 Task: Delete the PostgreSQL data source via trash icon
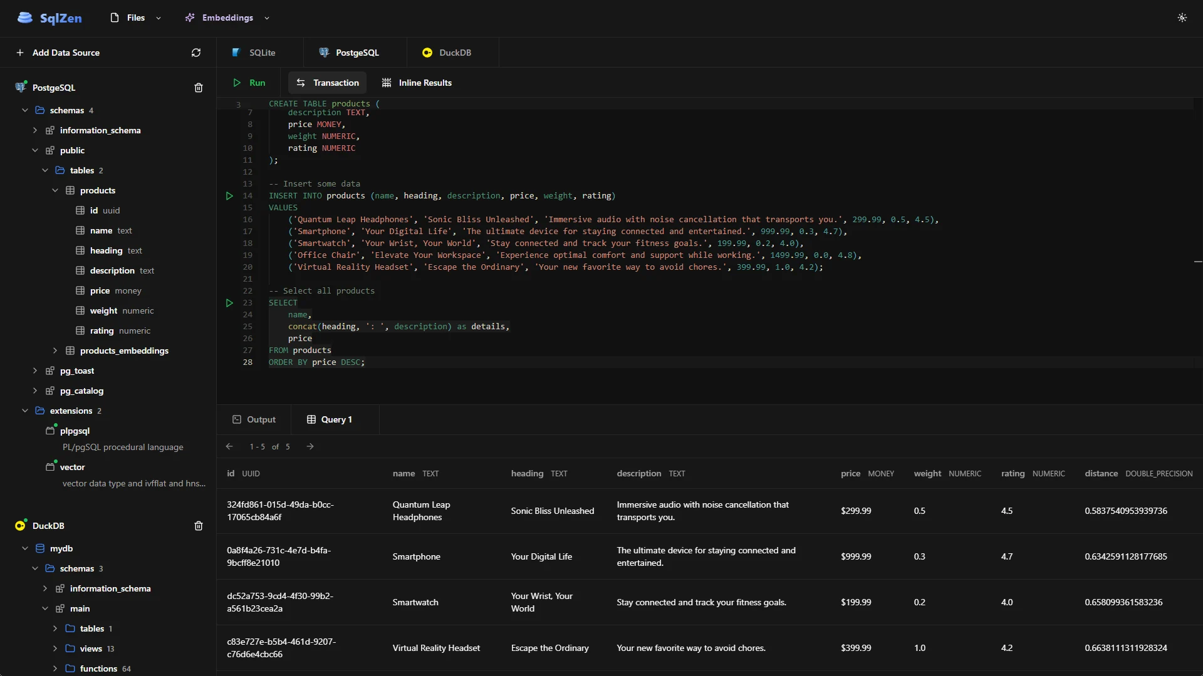tap(199, 88)
